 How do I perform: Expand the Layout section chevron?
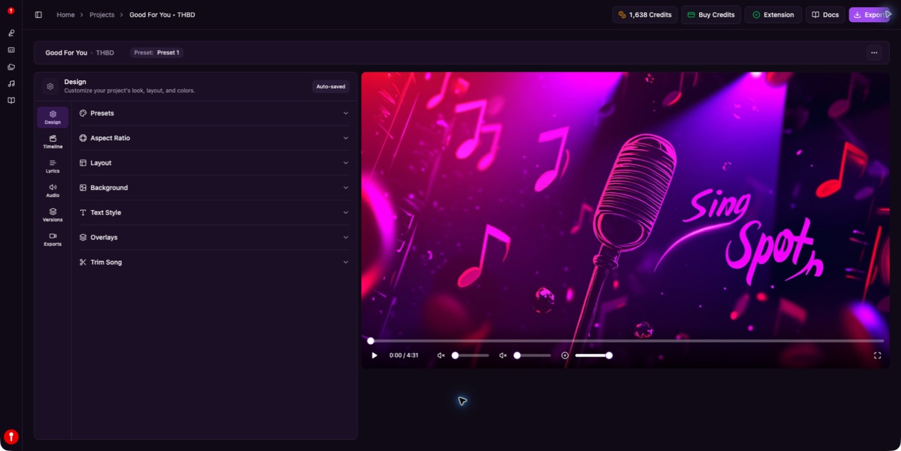[x=346, y=163]
